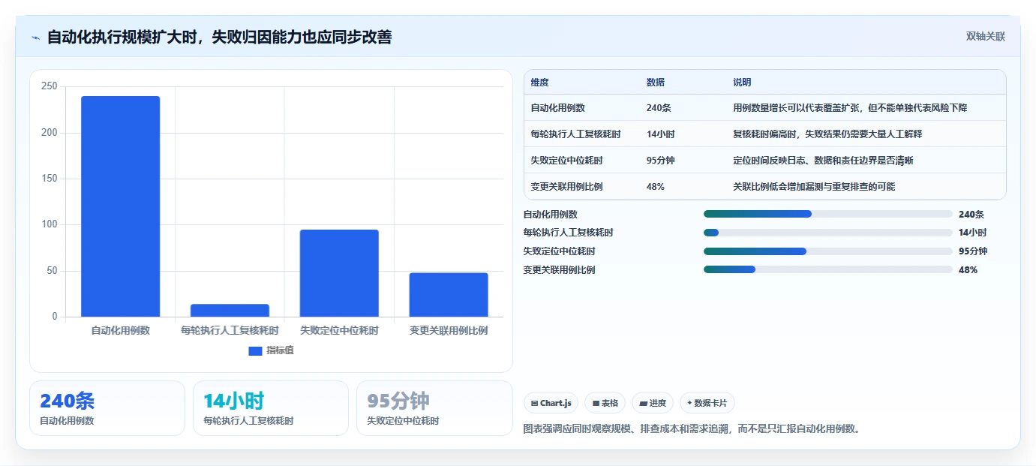This screenshot has width=1036, height=466.
Task: Select table cell 95分钟 in 数据 column
Action: tap(660, 161)
